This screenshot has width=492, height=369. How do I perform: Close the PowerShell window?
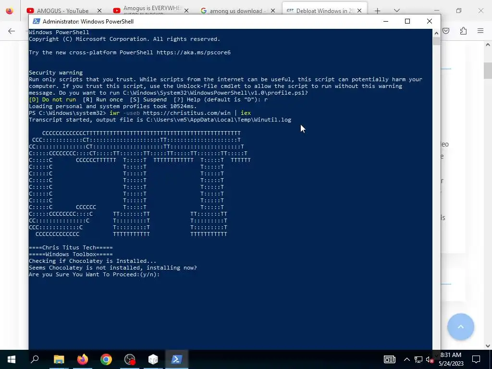point(429,21)
